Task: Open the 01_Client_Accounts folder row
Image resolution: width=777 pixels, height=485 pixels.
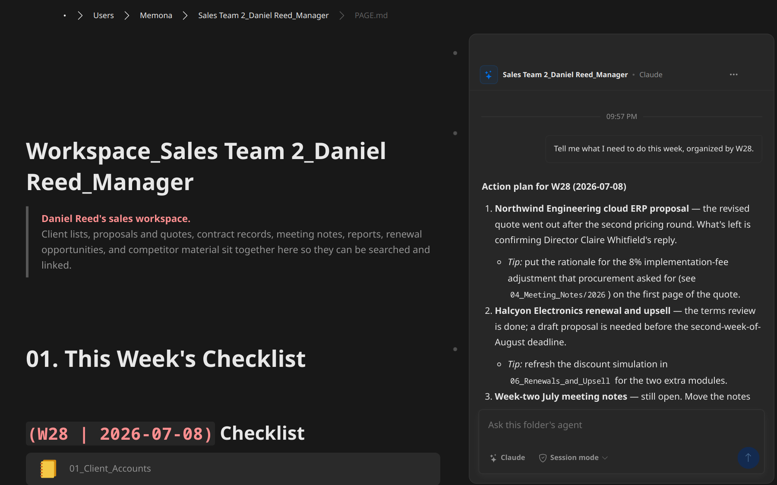Action: pyautogui.click(x=233, y=469)
